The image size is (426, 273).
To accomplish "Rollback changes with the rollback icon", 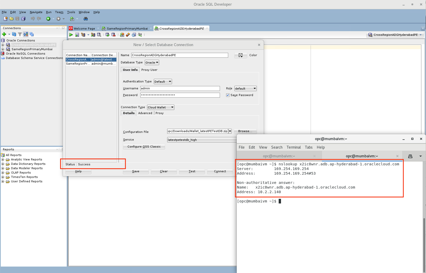I will (x=113, y=35).
